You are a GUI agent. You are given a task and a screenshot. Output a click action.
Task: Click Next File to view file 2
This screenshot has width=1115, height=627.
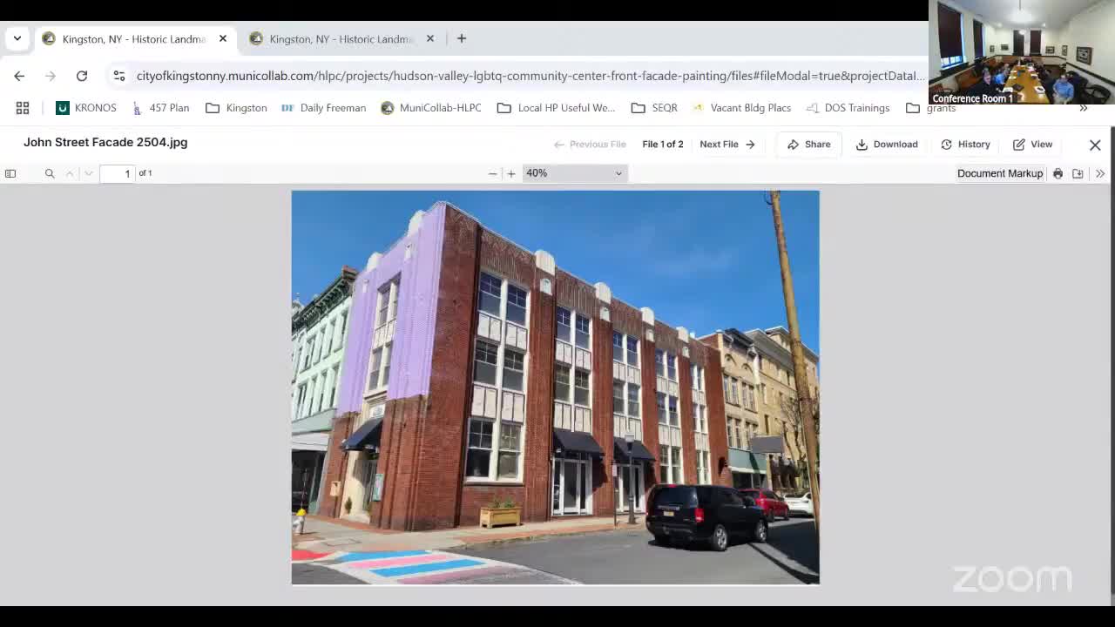(x=726, y=144)
